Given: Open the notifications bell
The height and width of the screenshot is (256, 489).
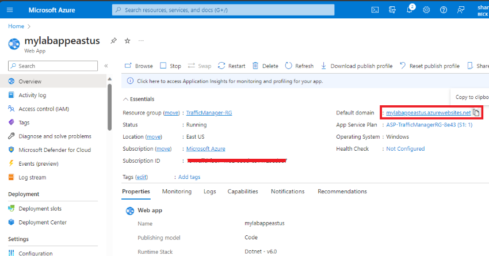Looking at the screenshot, I should tap(410, 10).
